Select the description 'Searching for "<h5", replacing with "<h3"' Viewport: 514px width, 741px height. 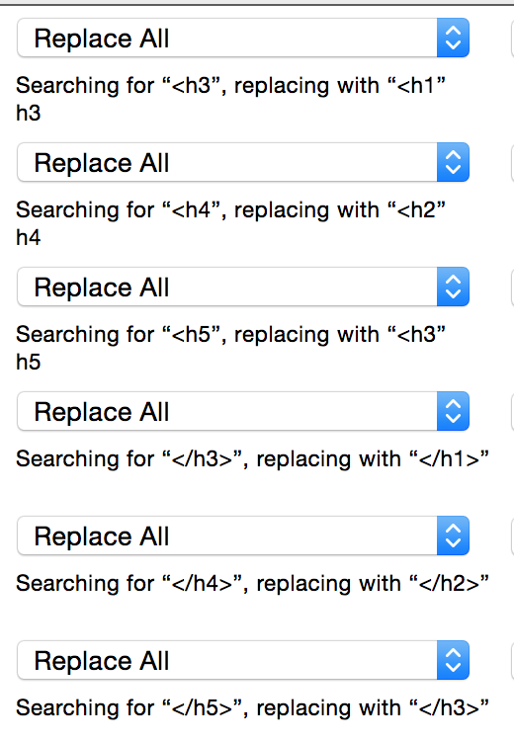[230, 335]
